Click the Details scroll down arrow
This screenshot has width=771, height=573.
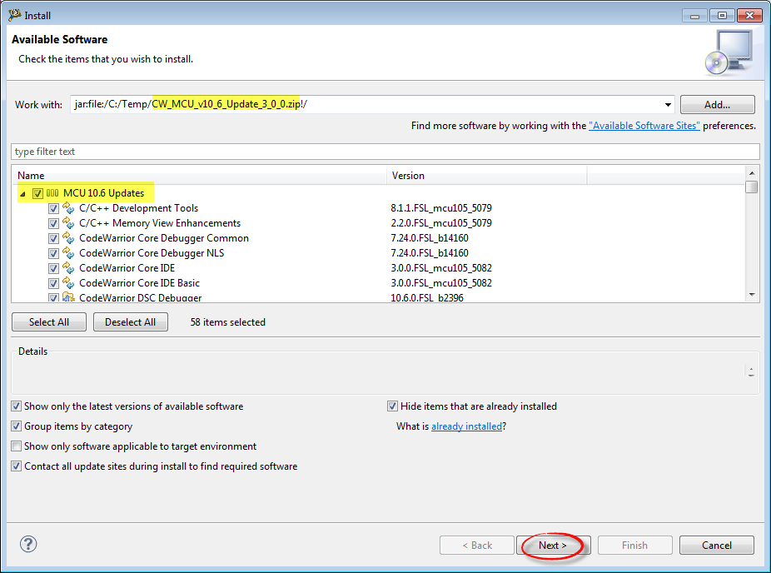coord(751,375)
